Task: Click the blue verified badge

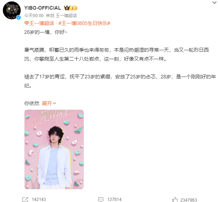Action: (19, 17)
